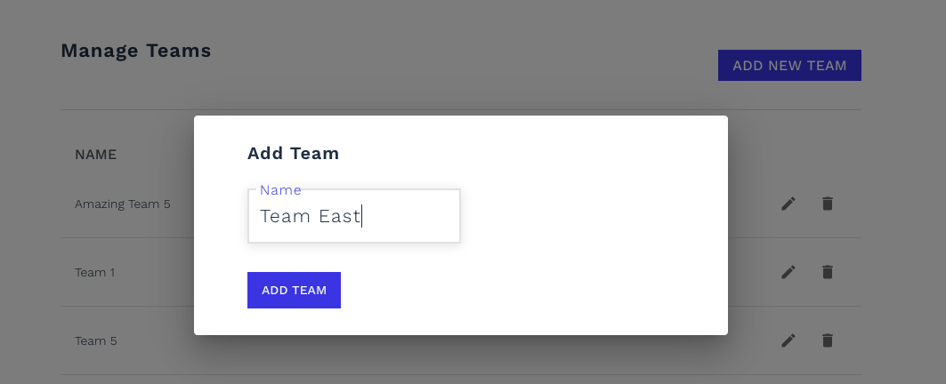Focus the blank area inside the Name box

(410, 216)
